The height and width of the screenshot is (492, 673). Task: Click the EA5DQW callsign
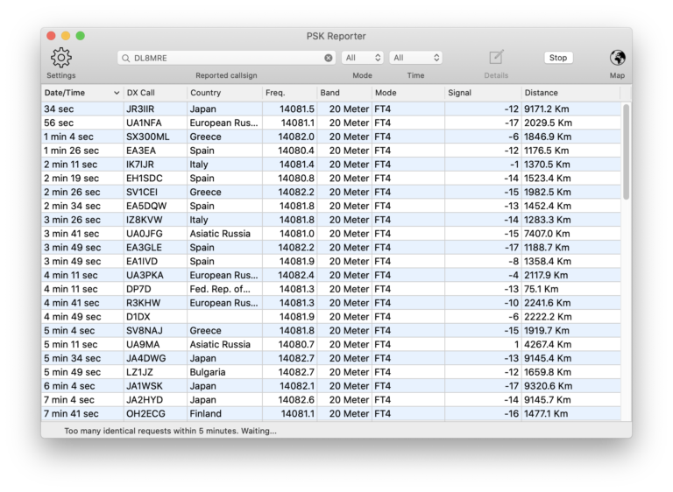coord(146,206)
